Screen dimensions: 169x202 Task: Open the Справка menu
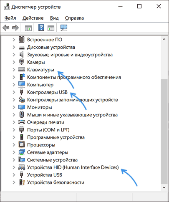click(74, 18)
